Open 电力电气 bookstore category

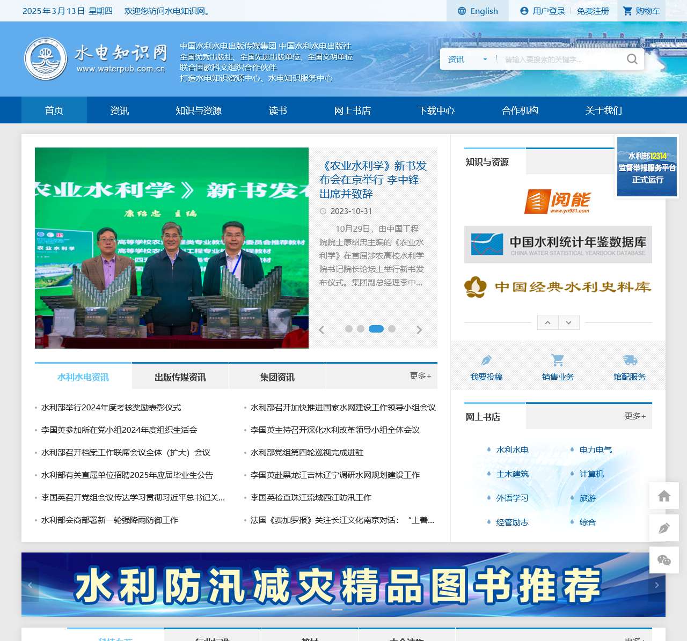(x=596, y=450)
